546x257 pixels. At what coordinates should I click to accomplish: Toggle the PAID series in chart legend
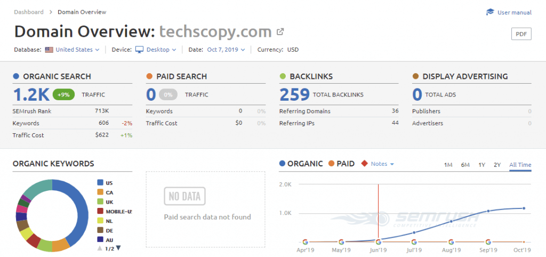click(x=341, y=164)
